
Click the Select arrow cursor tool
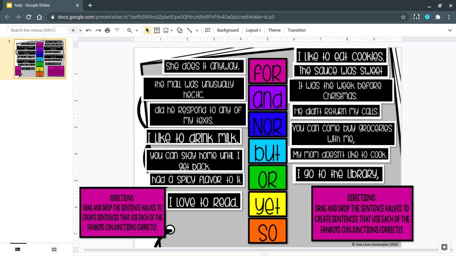click(147, 30)
